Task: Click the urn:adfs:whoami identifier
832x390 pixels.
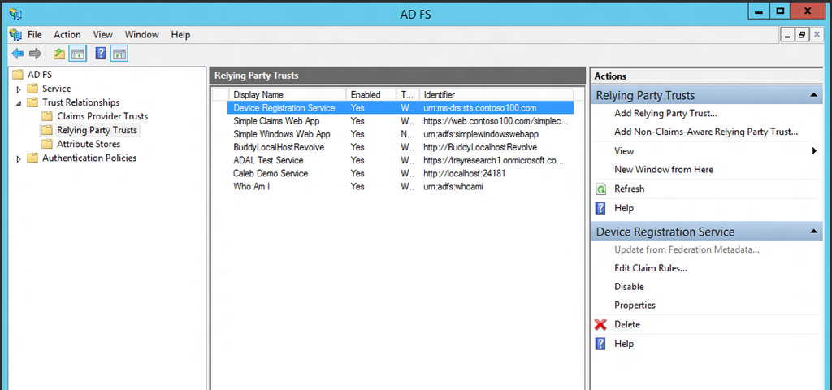Action: click(x=453, y=187)
